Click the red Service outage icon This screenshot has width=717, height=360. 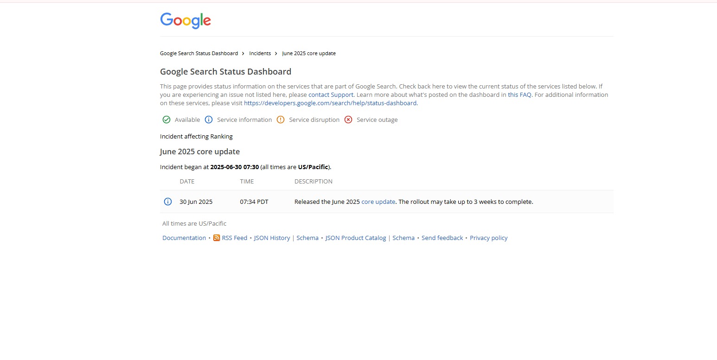tap(348, 120)
